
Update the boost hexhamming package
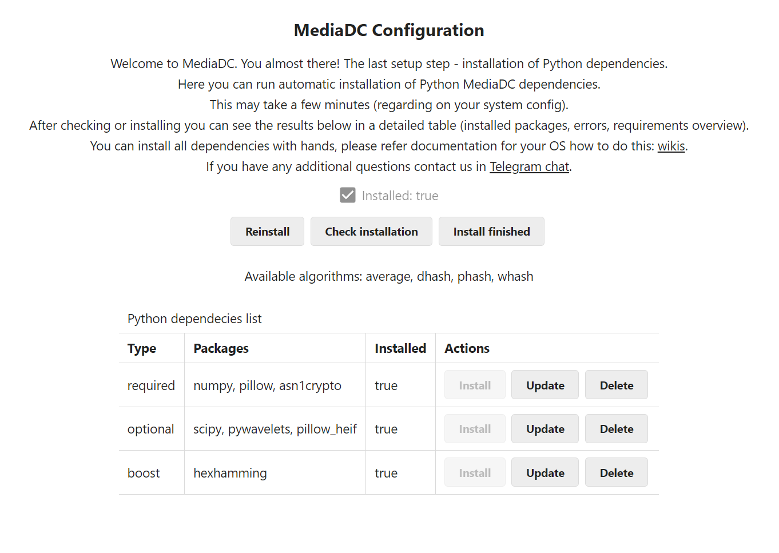coord(544,473)
